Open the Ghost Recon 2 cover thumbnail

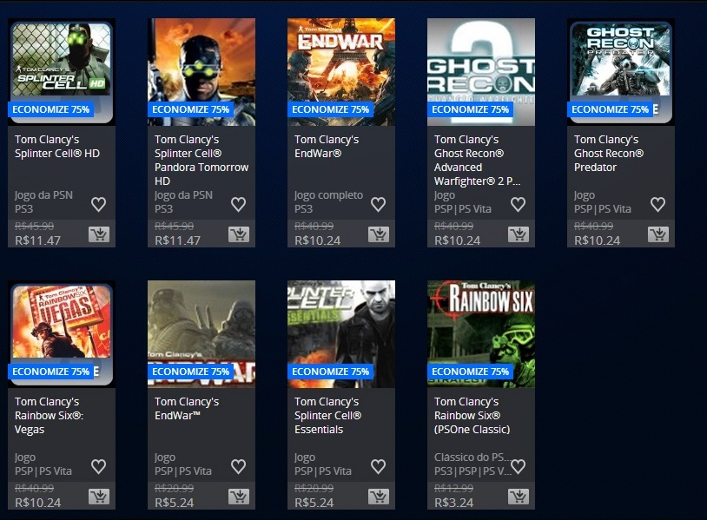[x=480, y=72]
